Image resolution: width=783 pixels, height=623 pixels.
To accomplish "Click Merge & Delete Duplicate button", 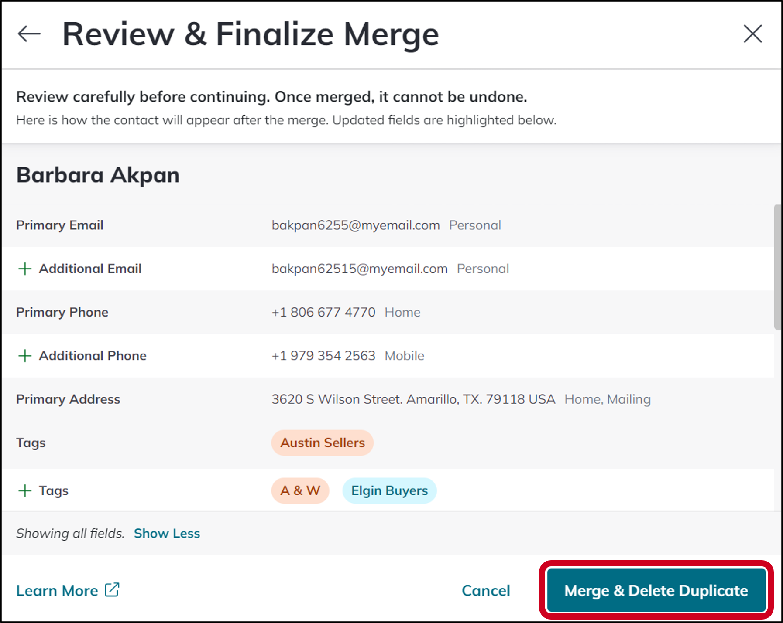I will pos(656,590).
